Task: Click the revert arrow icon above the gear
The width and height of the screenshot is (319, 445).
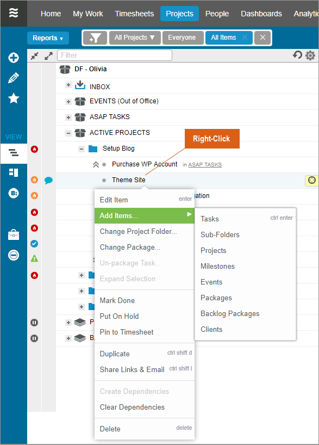Action: pyautogui.click(x=297, y=55)
